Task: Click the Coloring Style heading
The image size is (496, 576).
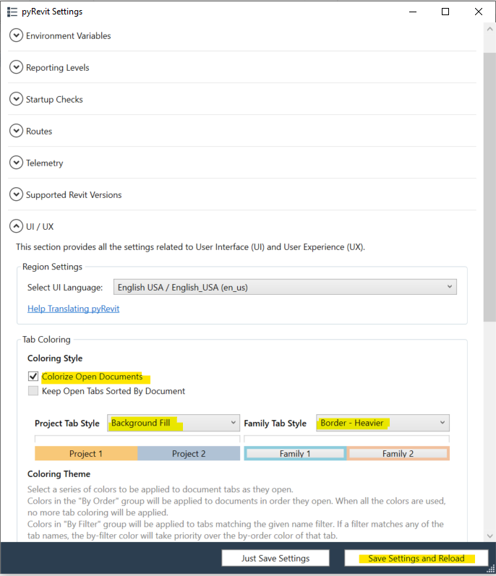Action: [55, 358]
